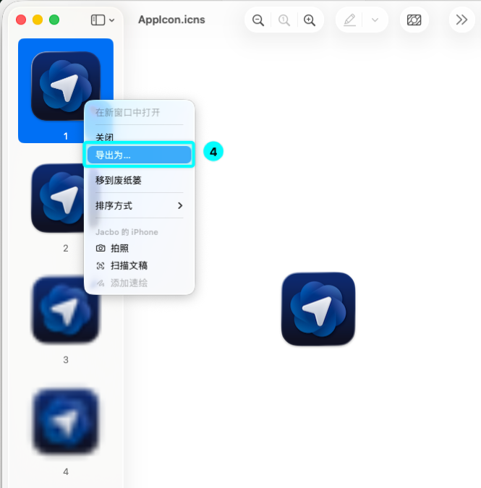
Task: Click the zoom in magnifier icon
Action: click(310, 20)
